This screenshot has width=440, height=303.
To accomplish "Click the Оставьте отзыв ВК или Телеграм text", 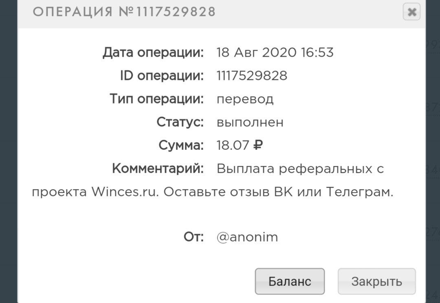I will point(278,192).
